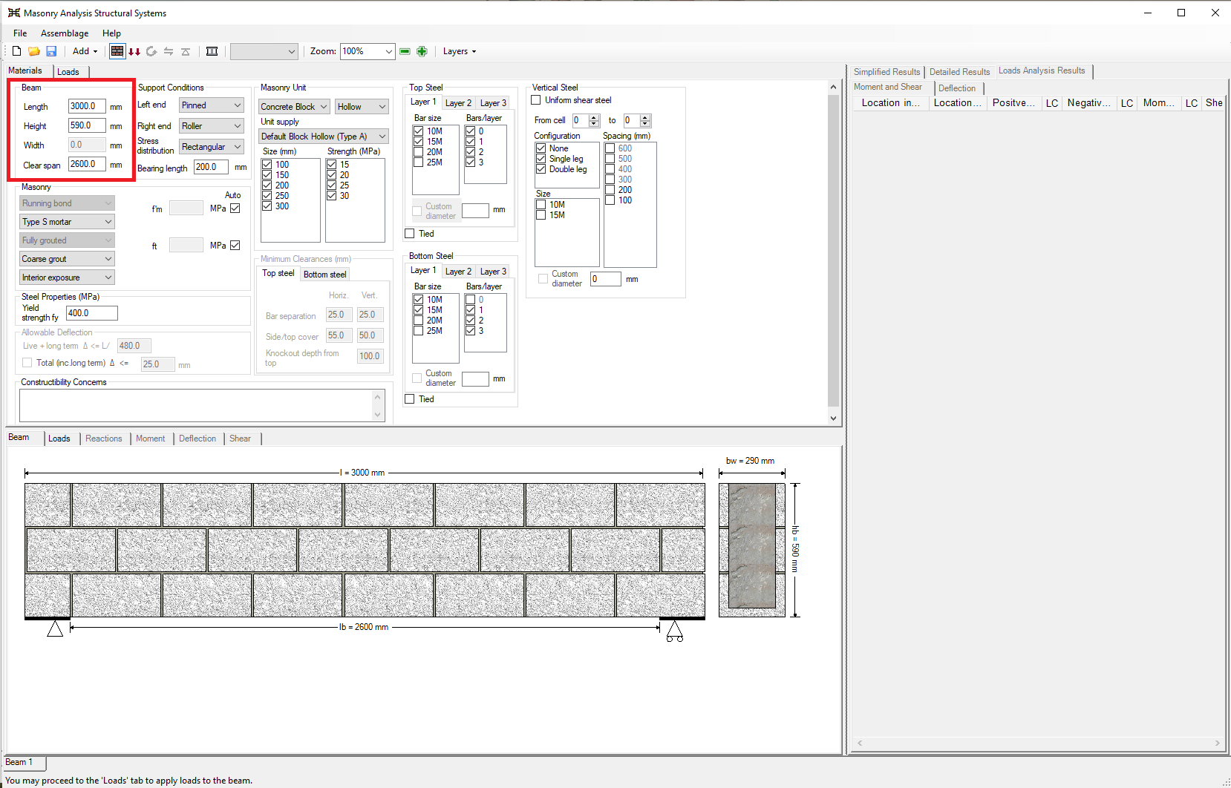This screenshot has height=788, width=1231.
Task: Click the Open folder icon
Action: 34,51
